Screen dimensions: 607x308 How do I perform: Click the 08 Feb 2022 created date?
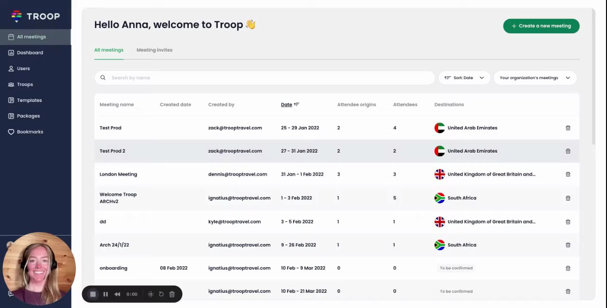tap(174, 268)
